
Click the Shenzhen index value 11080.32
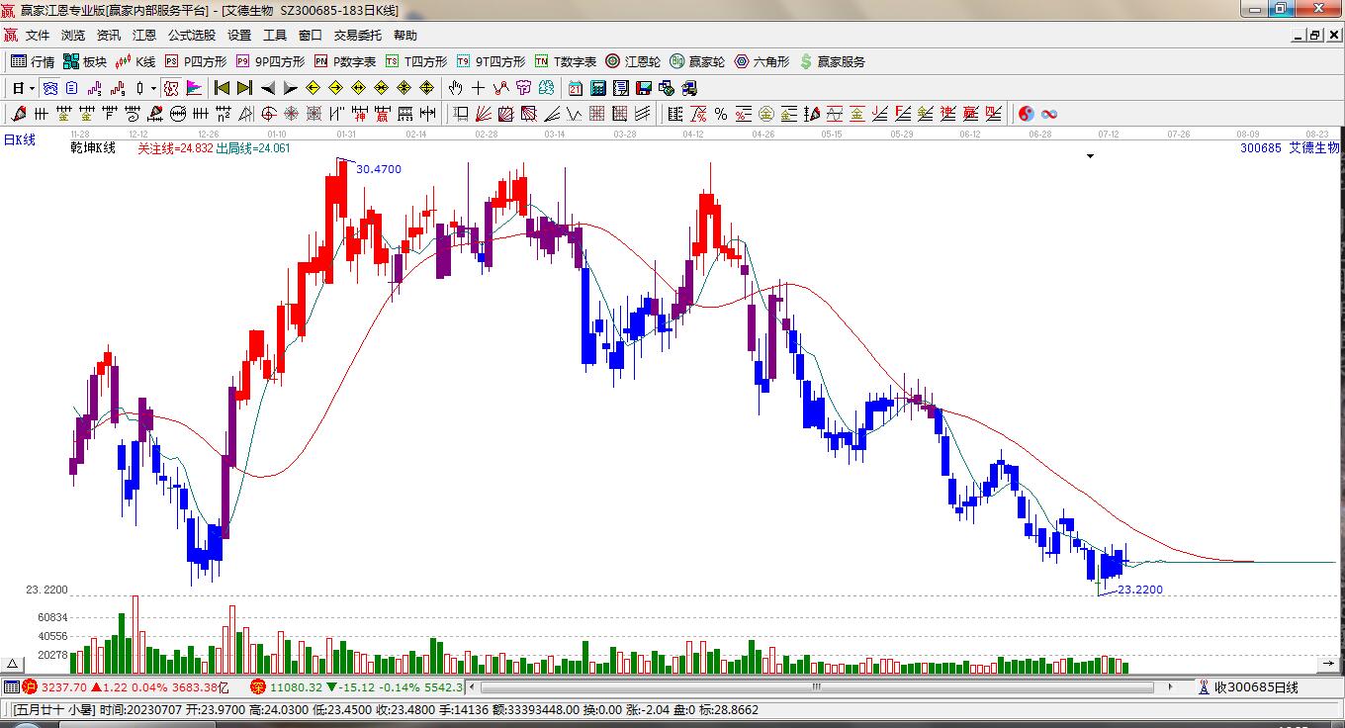click(296, 686)
